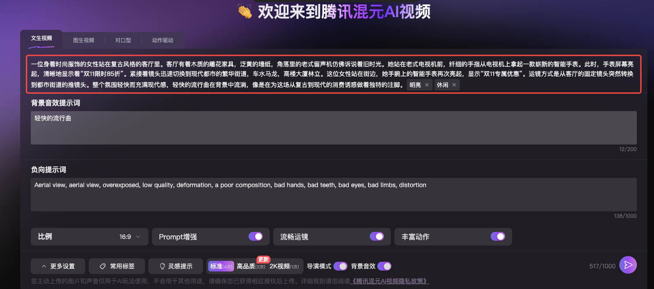Screen dimensions: 654x289
Task: Click the 12/200 counter under sound prompt
Action: 628,149
